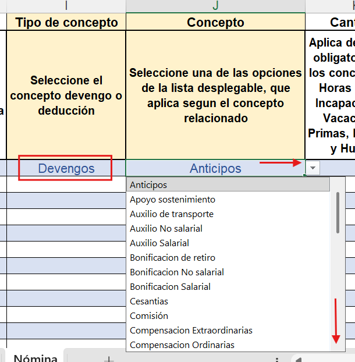Switch to the Nómina sheet tab
Viewport: 355px width, 362px height.
coord(35,358)
